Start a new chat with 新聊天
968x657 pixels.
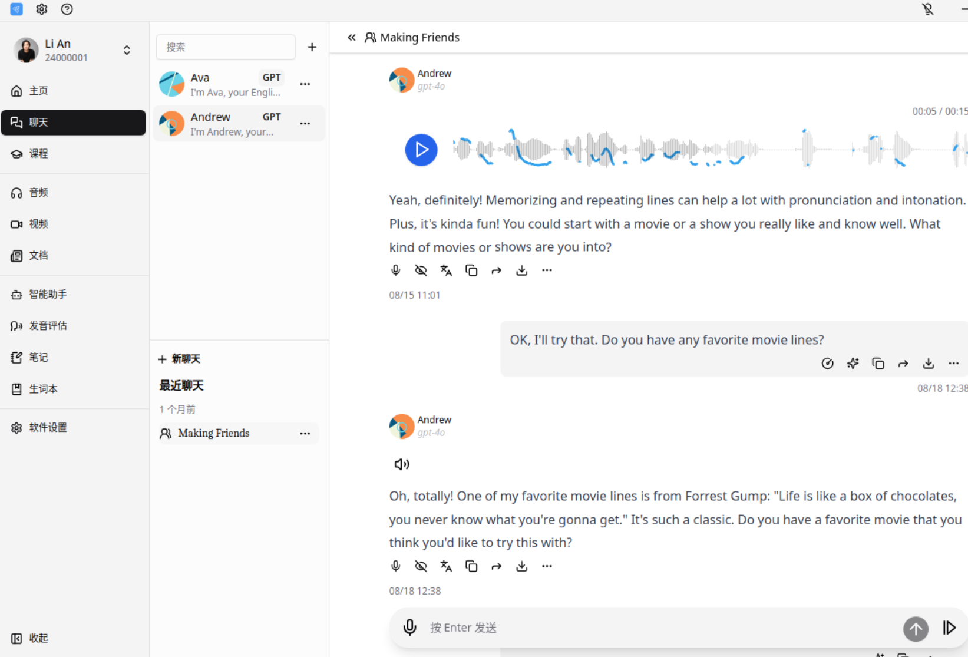[180, 359]
